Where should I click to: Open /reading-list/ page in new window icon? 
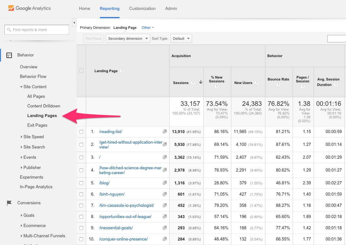165,132
